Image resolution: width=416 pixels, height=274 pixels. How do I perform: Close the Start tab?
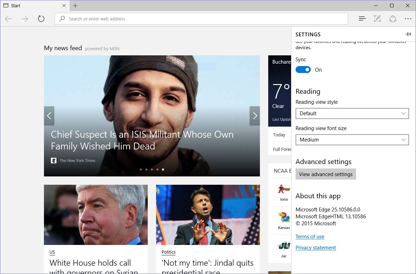(64, 6)
